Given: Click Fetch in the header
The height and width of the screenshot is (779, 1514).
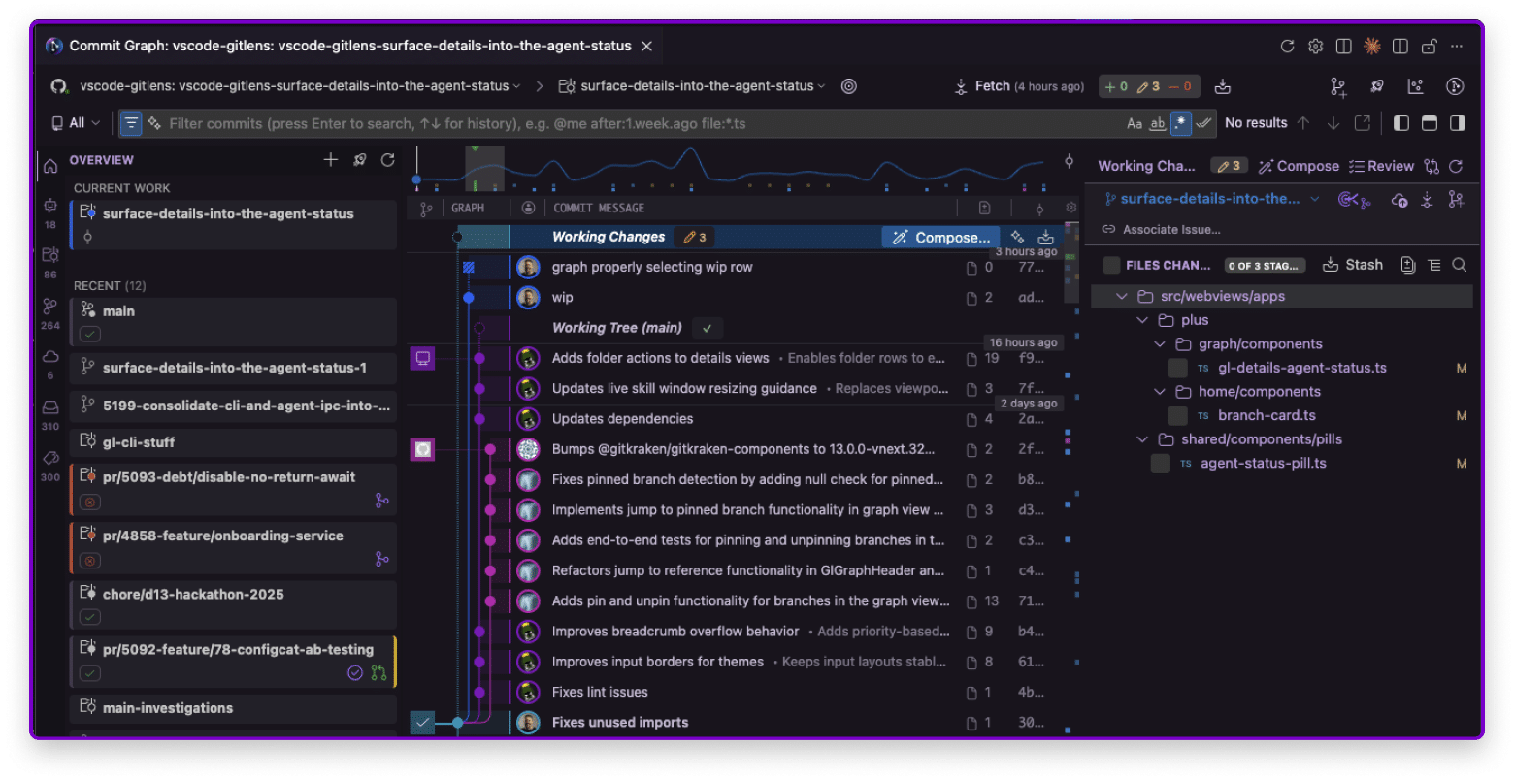Looking at the screenshot, I should pos(1018,86).
